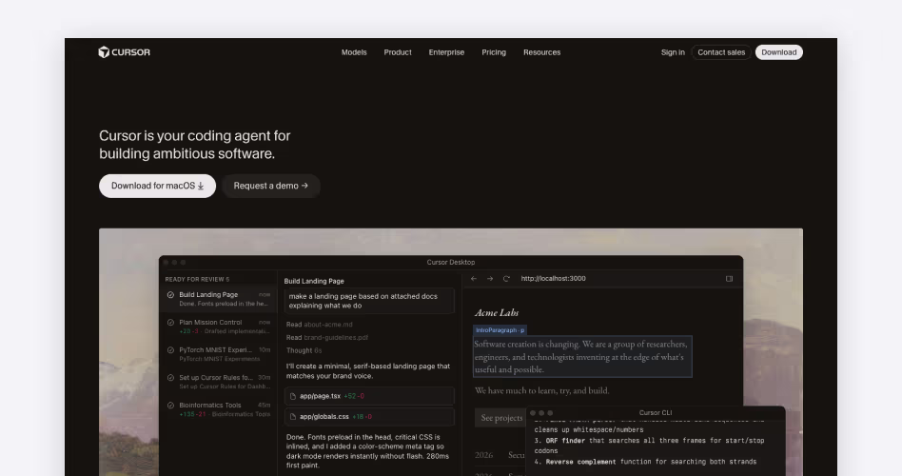Click the 'ORF finder' line in Cursor CLI
Image resolution: width=902 pixels, height=476 pixels.
(x=649, y=446)
